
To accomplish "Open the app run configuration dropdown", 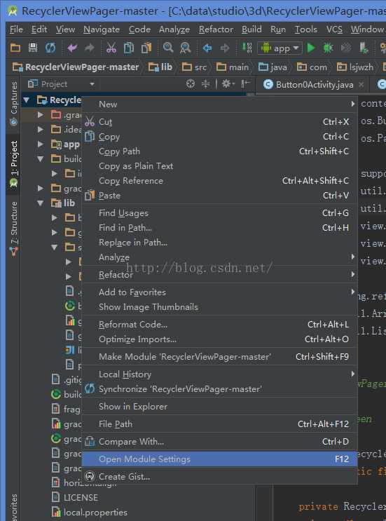I will [x=280, y=48].
